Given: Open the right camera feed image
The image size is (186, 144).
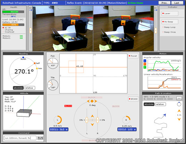Looking at the screenshot, I should (x=124, y=29).
